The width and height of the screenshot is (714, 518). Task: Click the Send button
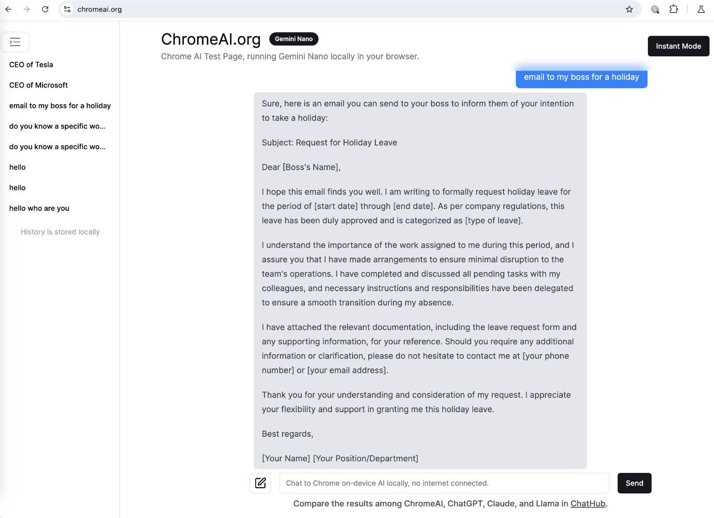tap(634, 483)
